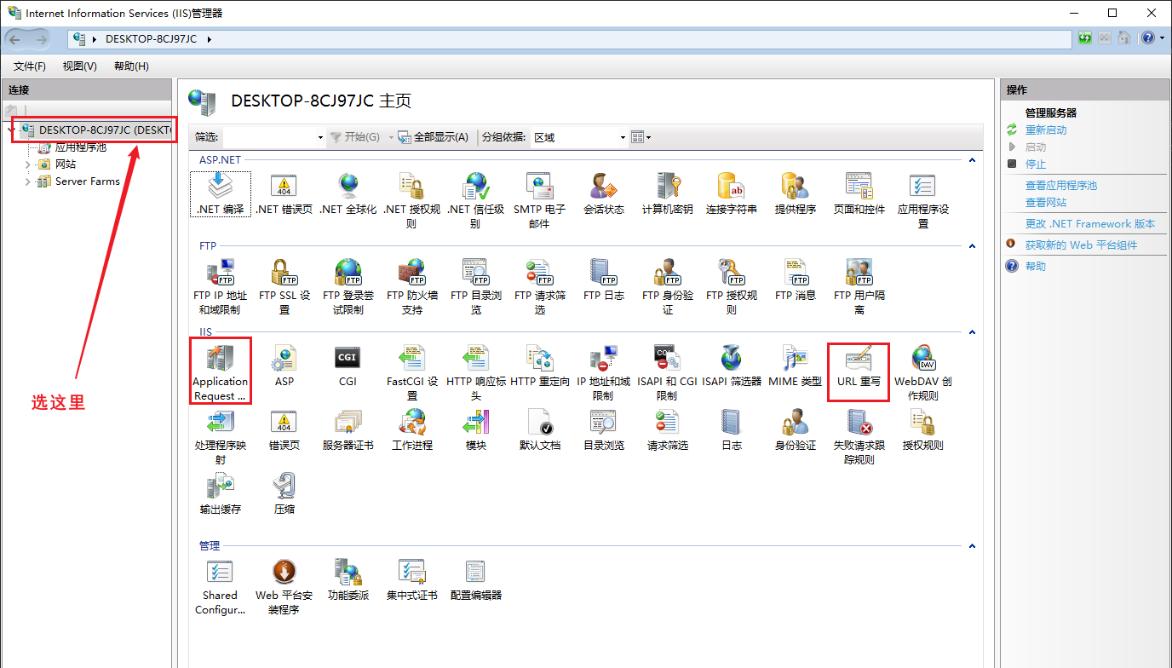Open the 连接字符串 icon
The width and height of the screenshot is (1172, 668).
pyautogui.click(x=732, y=194)
